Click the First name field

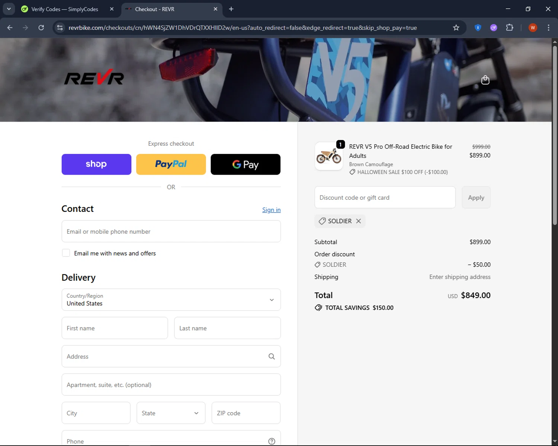coord(115,328)
